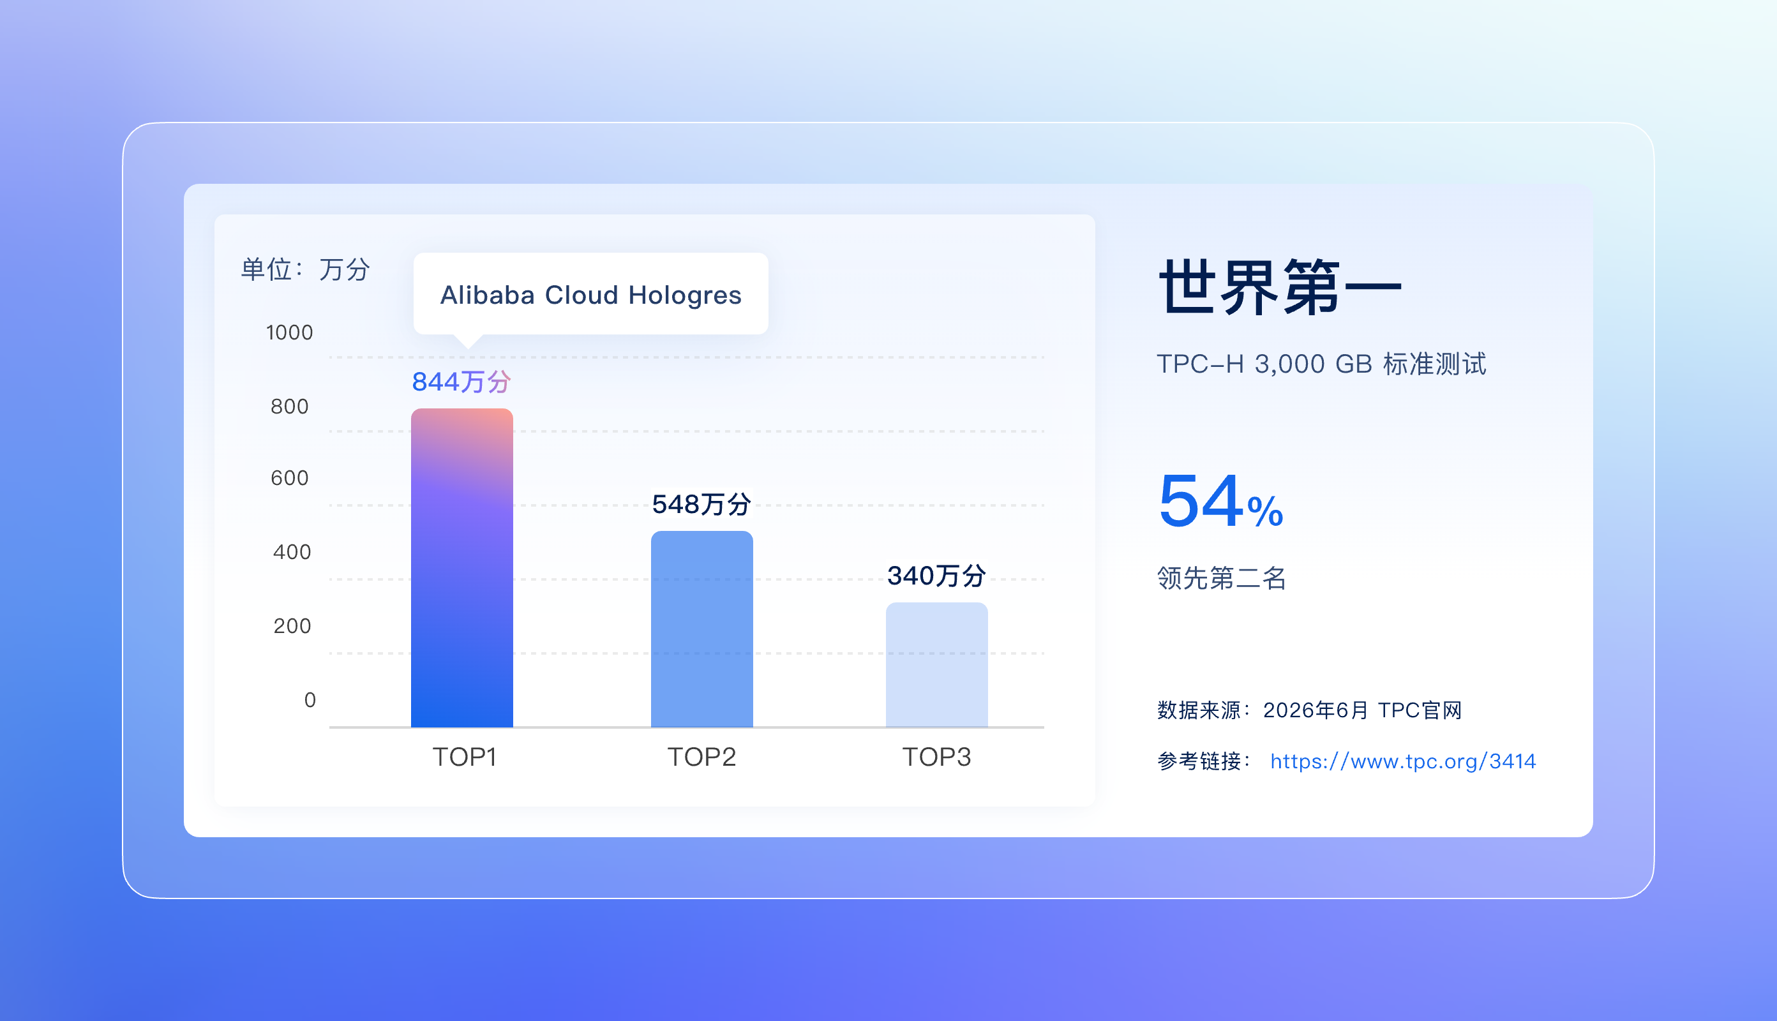
Task: Select the TOP3 light blue bar
Action: pos(937,665)
